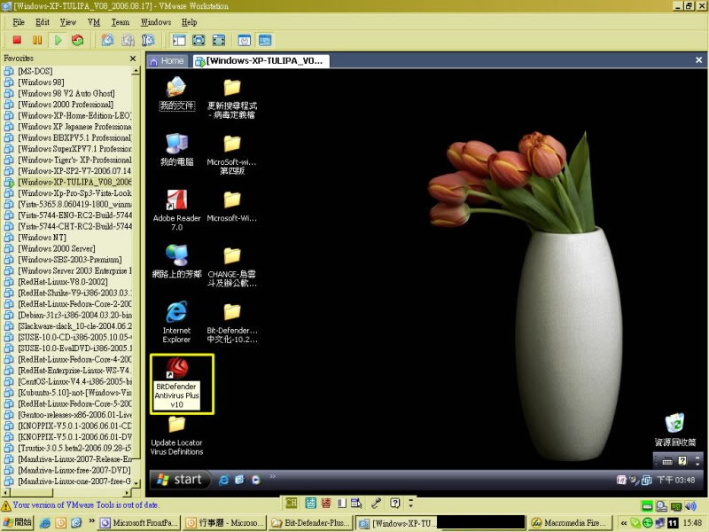Open the VM menu
The width and height of the screenshot is (709, 532).
tap(94, 22)
